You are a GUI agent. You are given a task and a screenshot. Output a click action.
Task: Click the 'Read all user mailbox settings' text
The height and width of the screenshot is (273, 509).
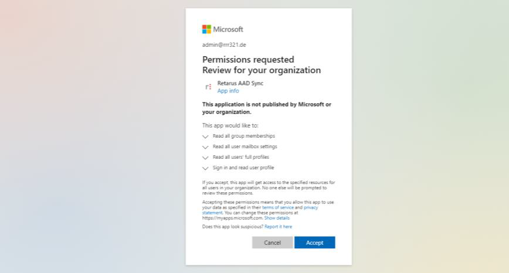[x=245, y=146]
